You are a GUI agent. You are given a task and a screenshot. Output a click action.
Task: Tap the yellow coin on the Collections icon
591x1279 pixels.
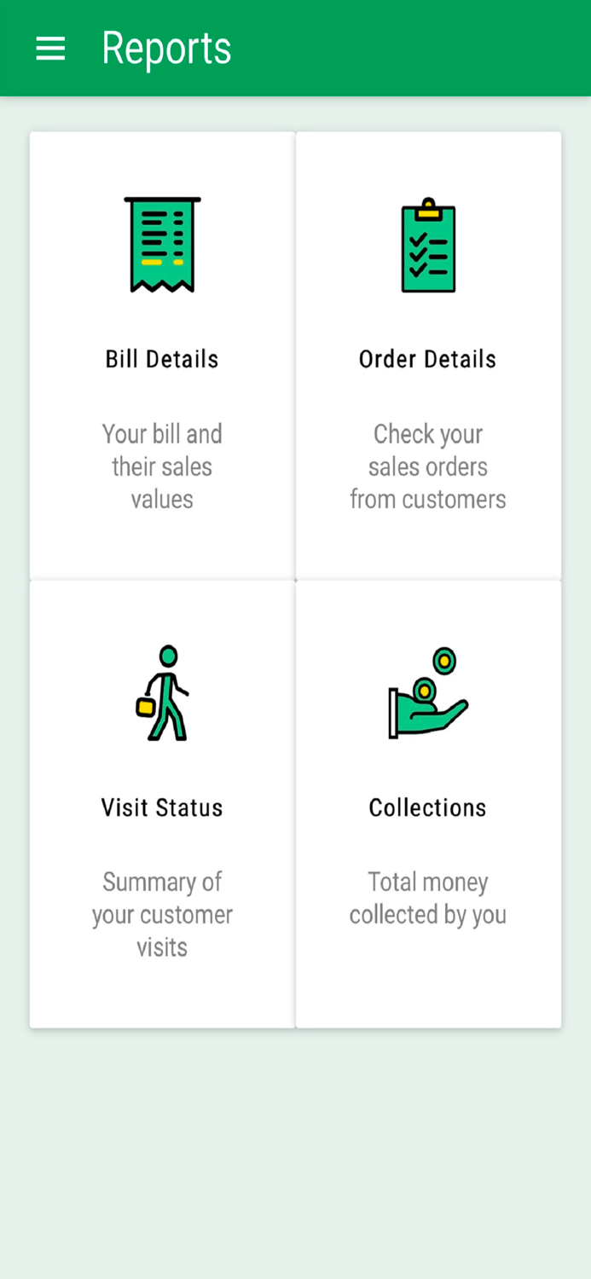[x=444, y=659]
